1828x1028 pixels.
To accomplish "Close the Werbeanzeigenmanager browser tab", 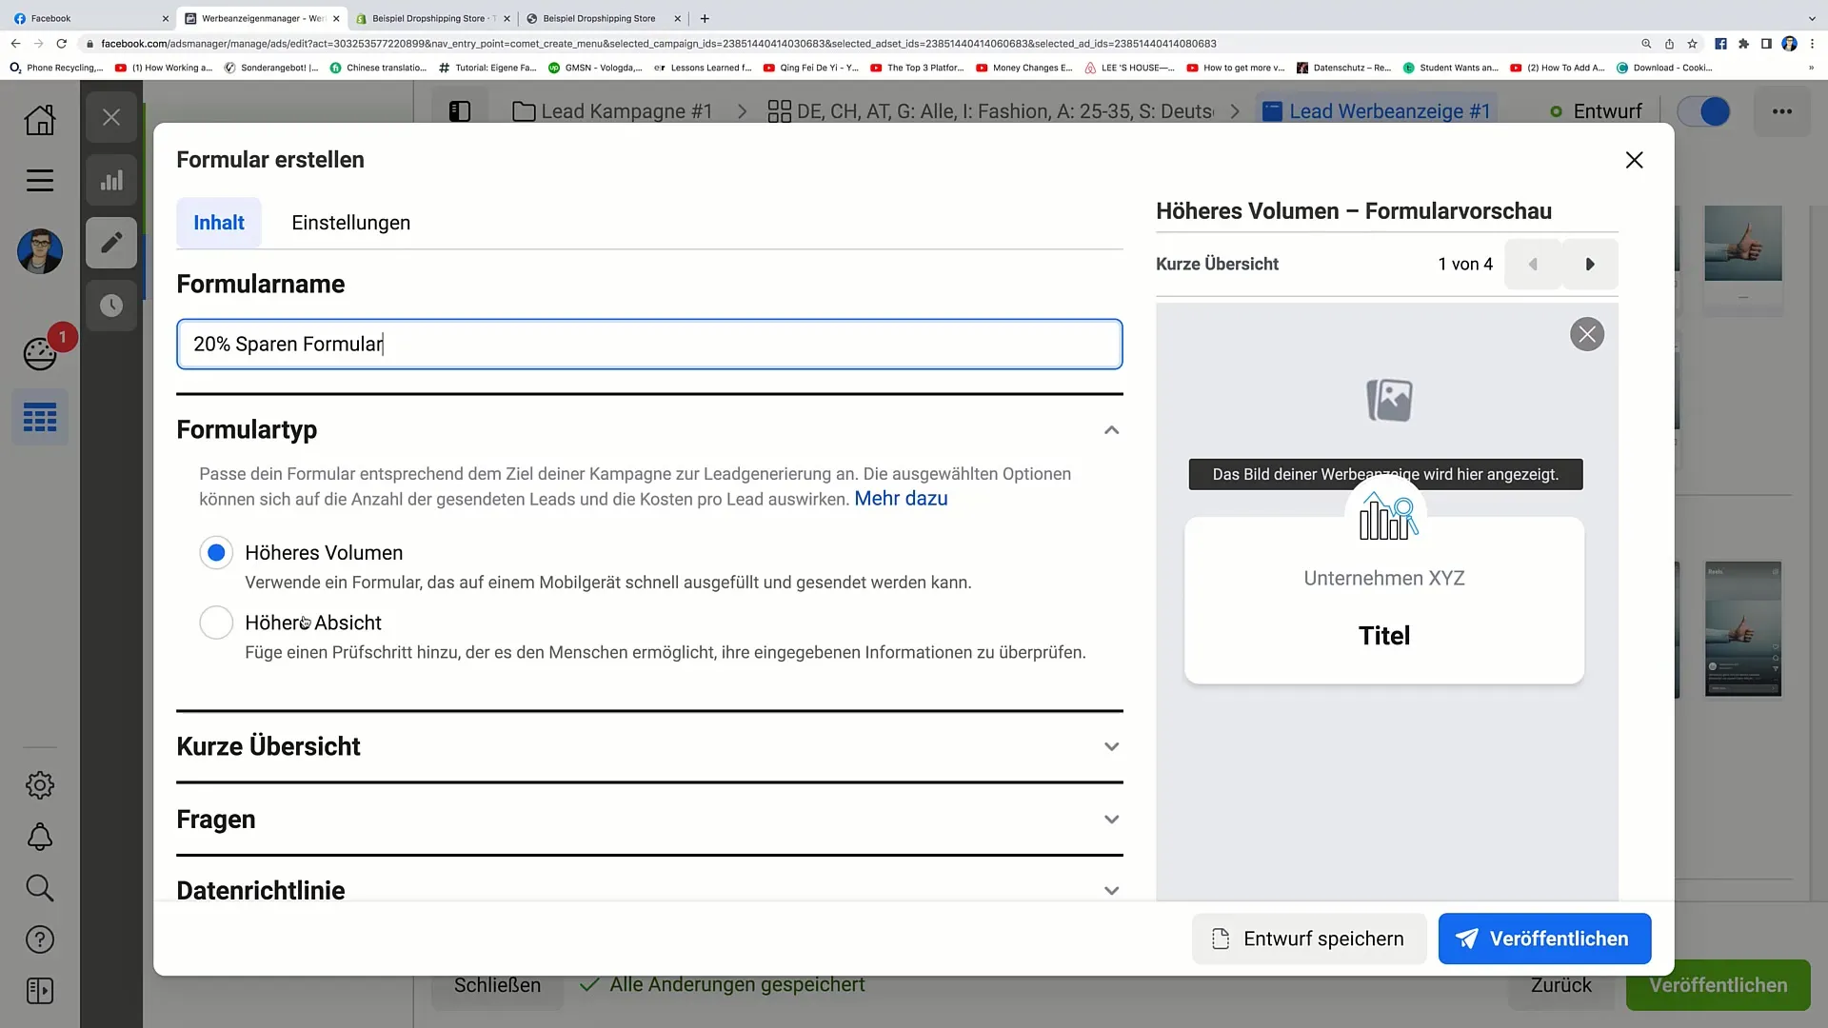I will tap(336, 18).
